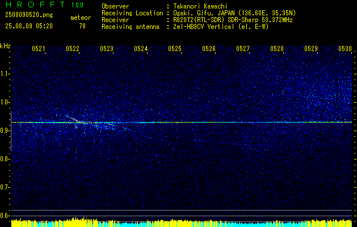
Task: Click the yellow signal level bar strip
Action: [x=182, y=223]
